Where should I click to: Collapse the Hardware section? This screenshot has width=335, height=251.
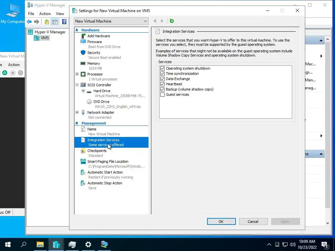(77, 30)
